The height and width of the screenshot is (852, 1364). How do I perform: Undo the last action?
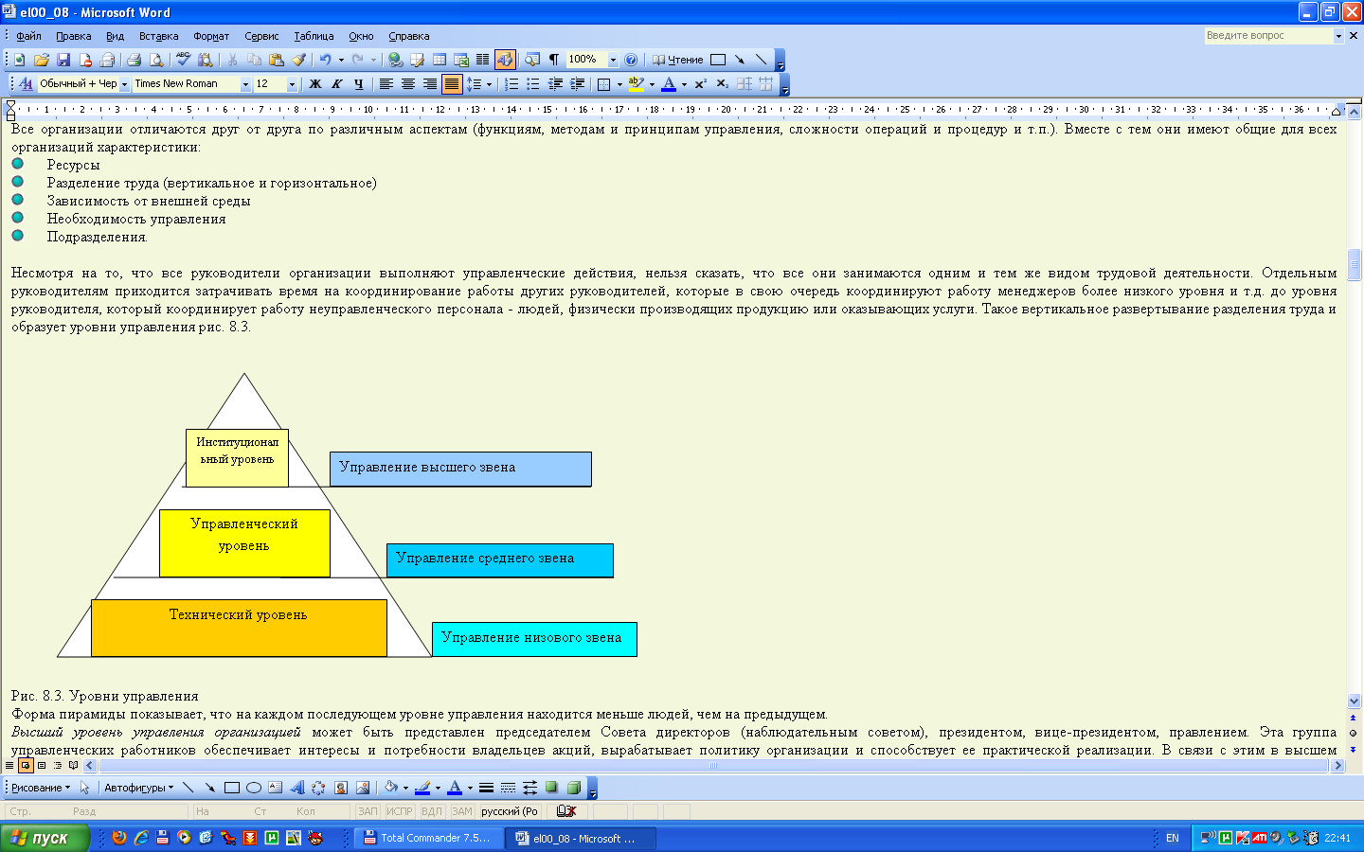[x=325, y=60]
